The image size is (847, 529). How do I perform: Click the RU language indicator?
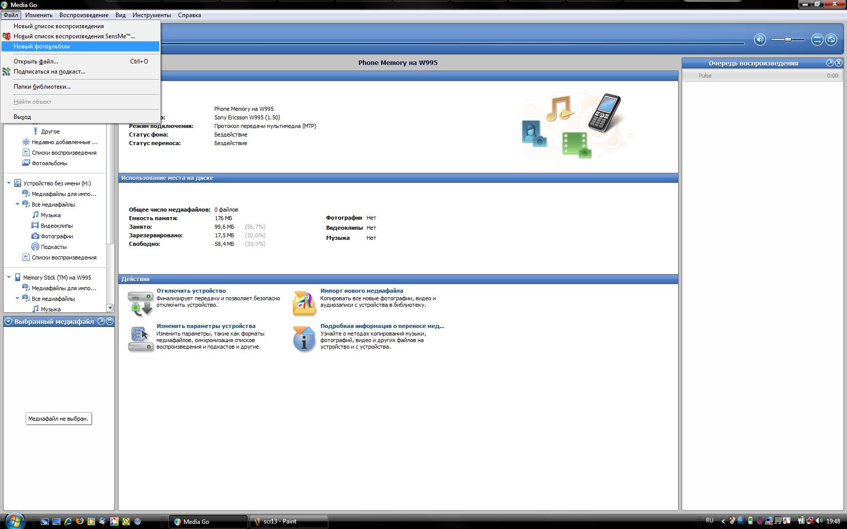pyautogui.click(x=710, y=520)
